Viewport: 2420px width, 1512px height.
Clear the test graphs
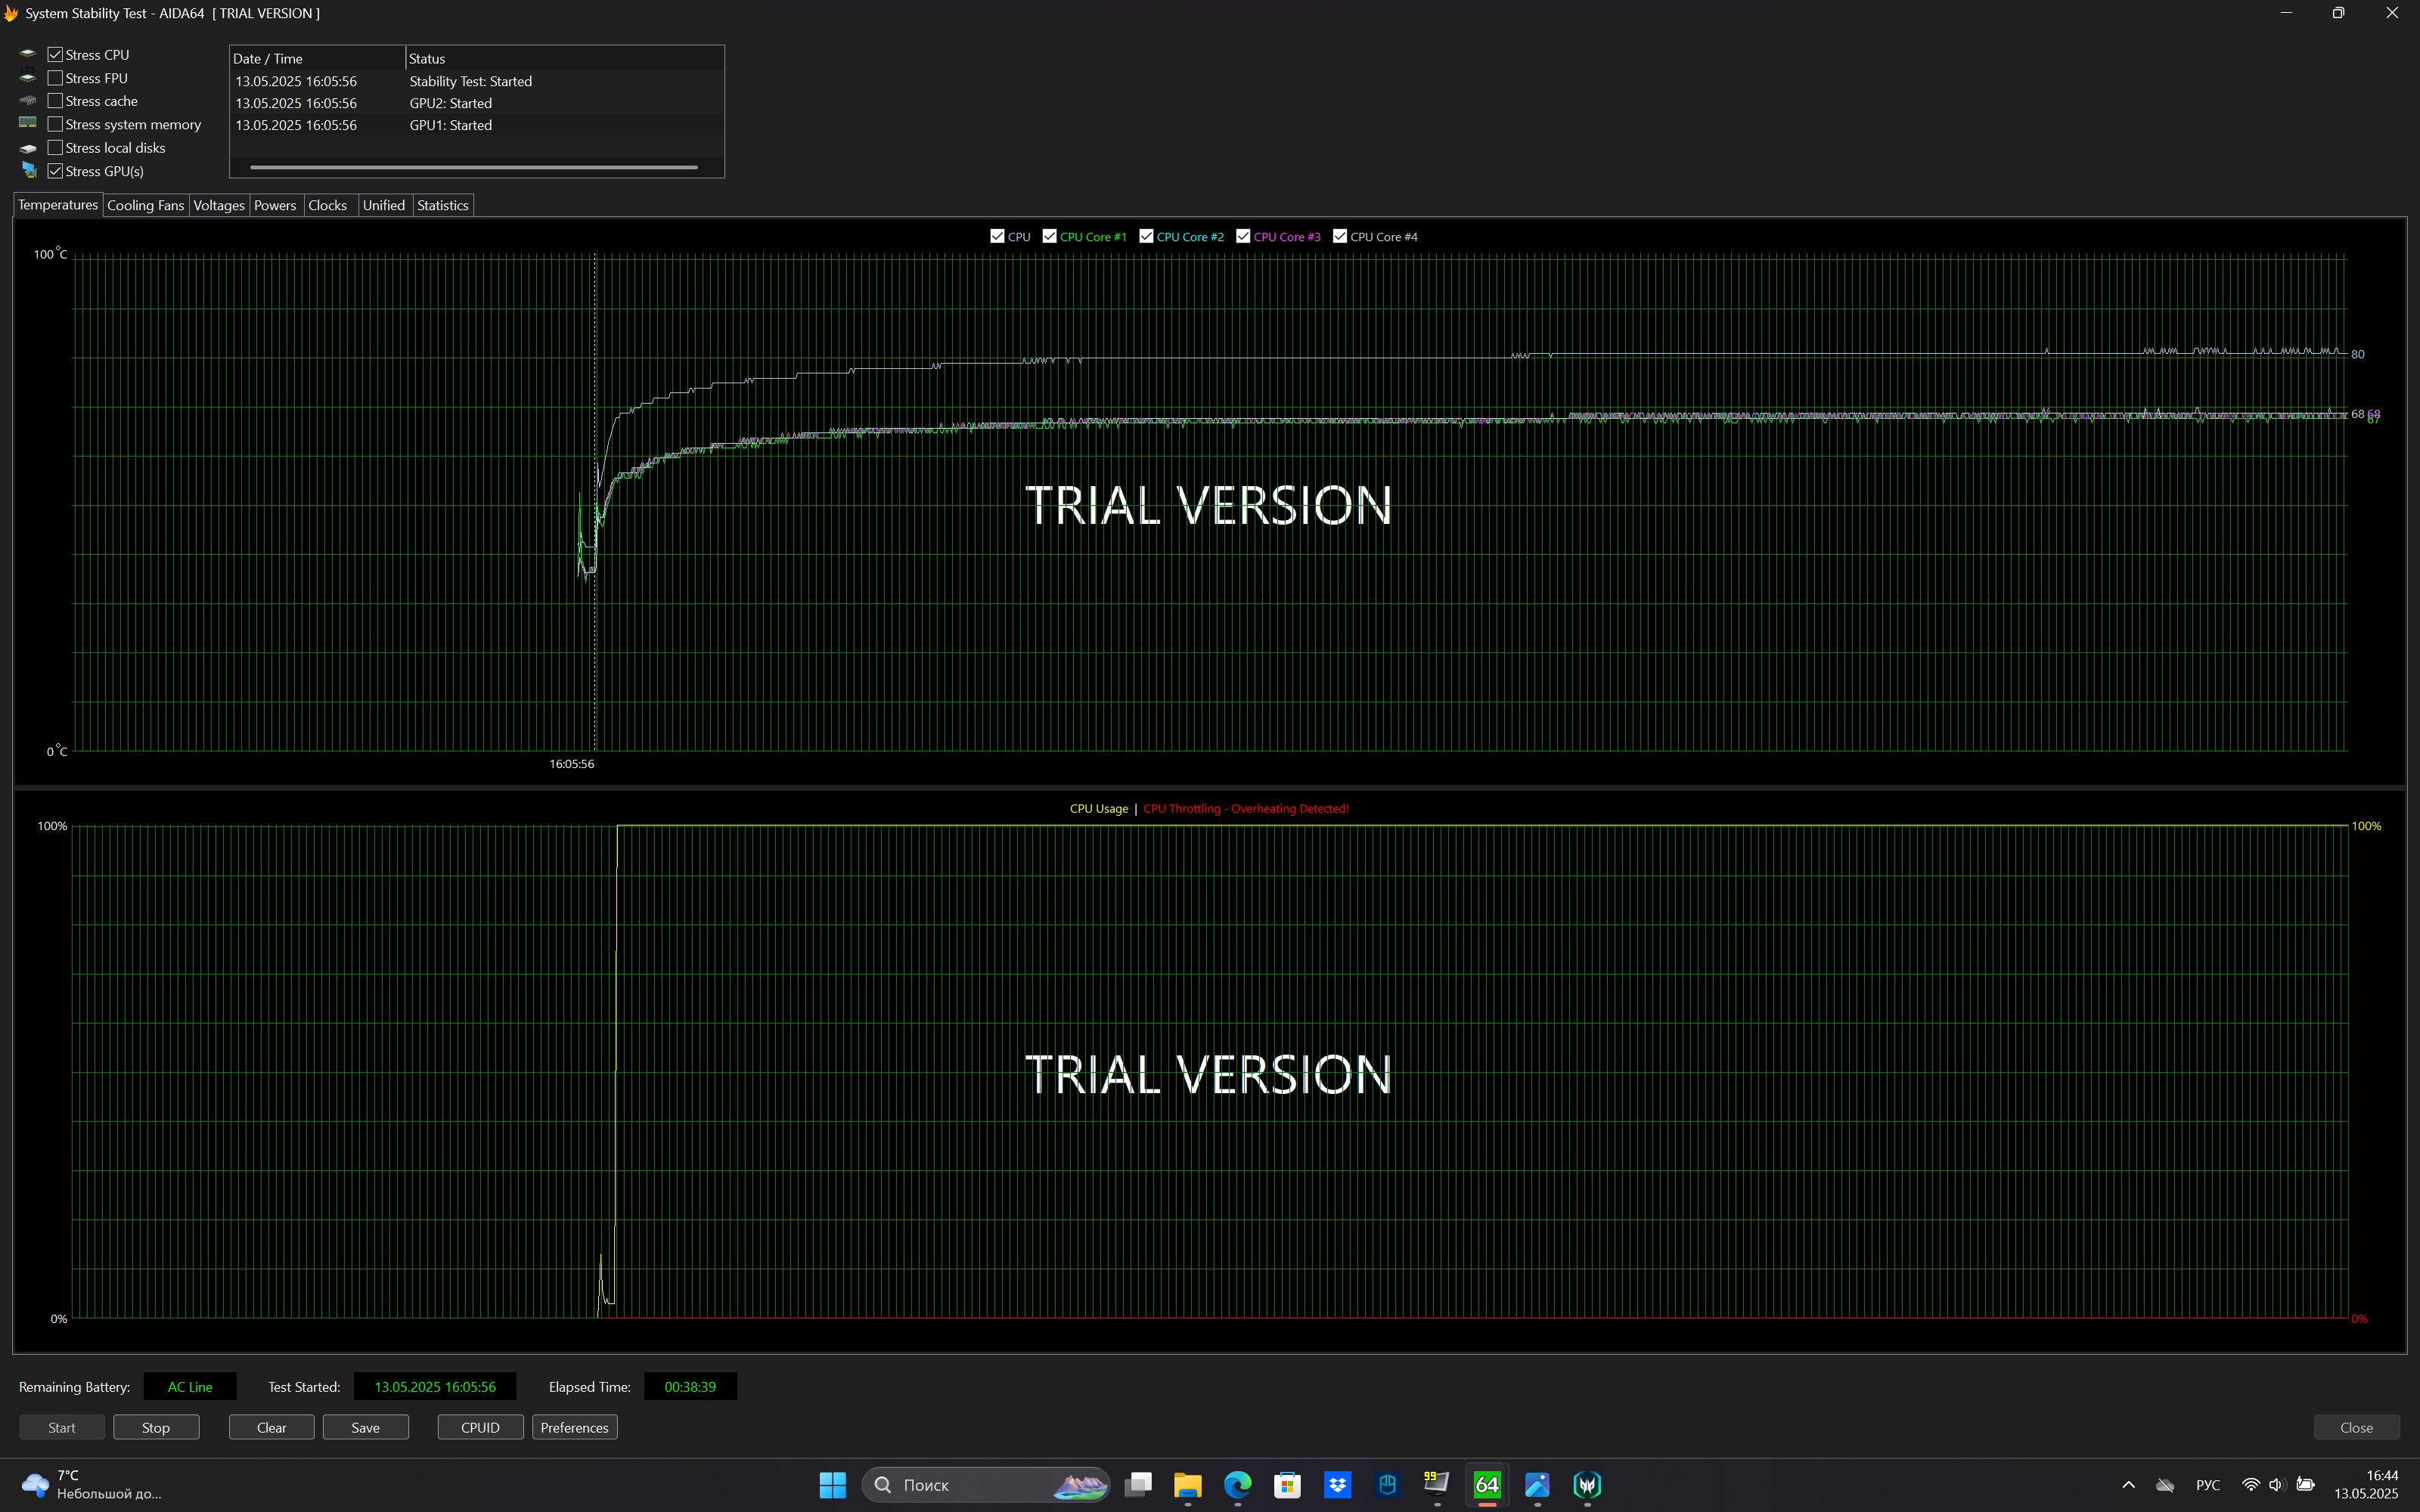click(x=271, y=1427)
